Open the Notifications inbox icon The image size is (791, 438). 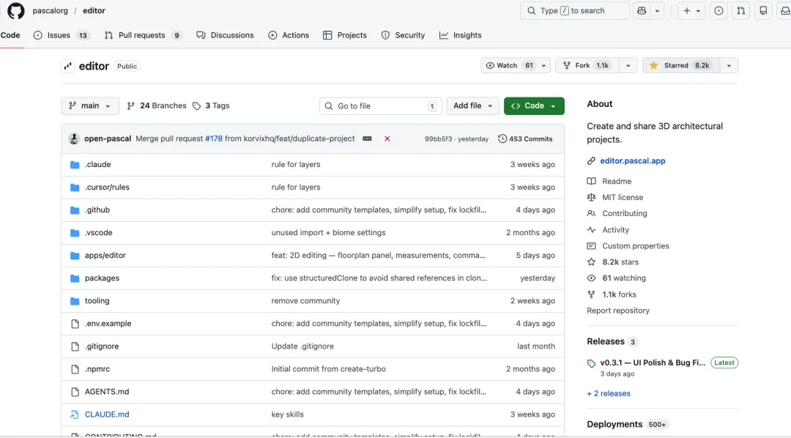click(x=785, y=11)
